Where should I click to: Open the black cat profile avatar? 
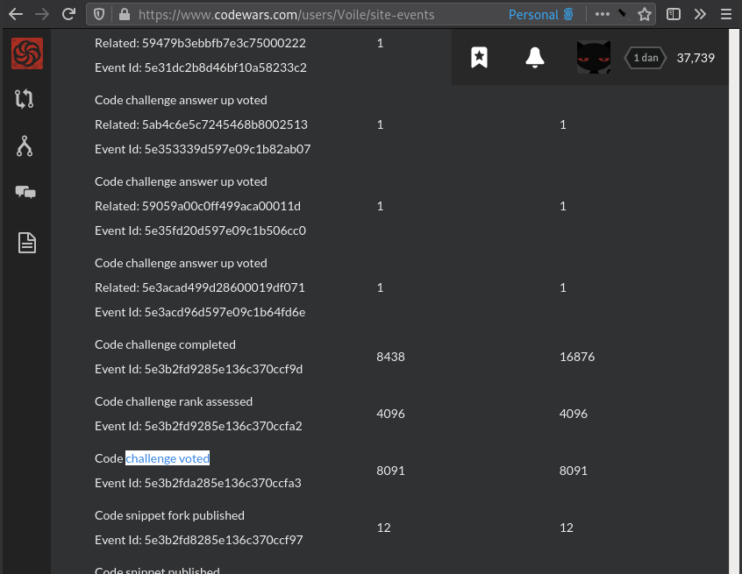point(594,57)
